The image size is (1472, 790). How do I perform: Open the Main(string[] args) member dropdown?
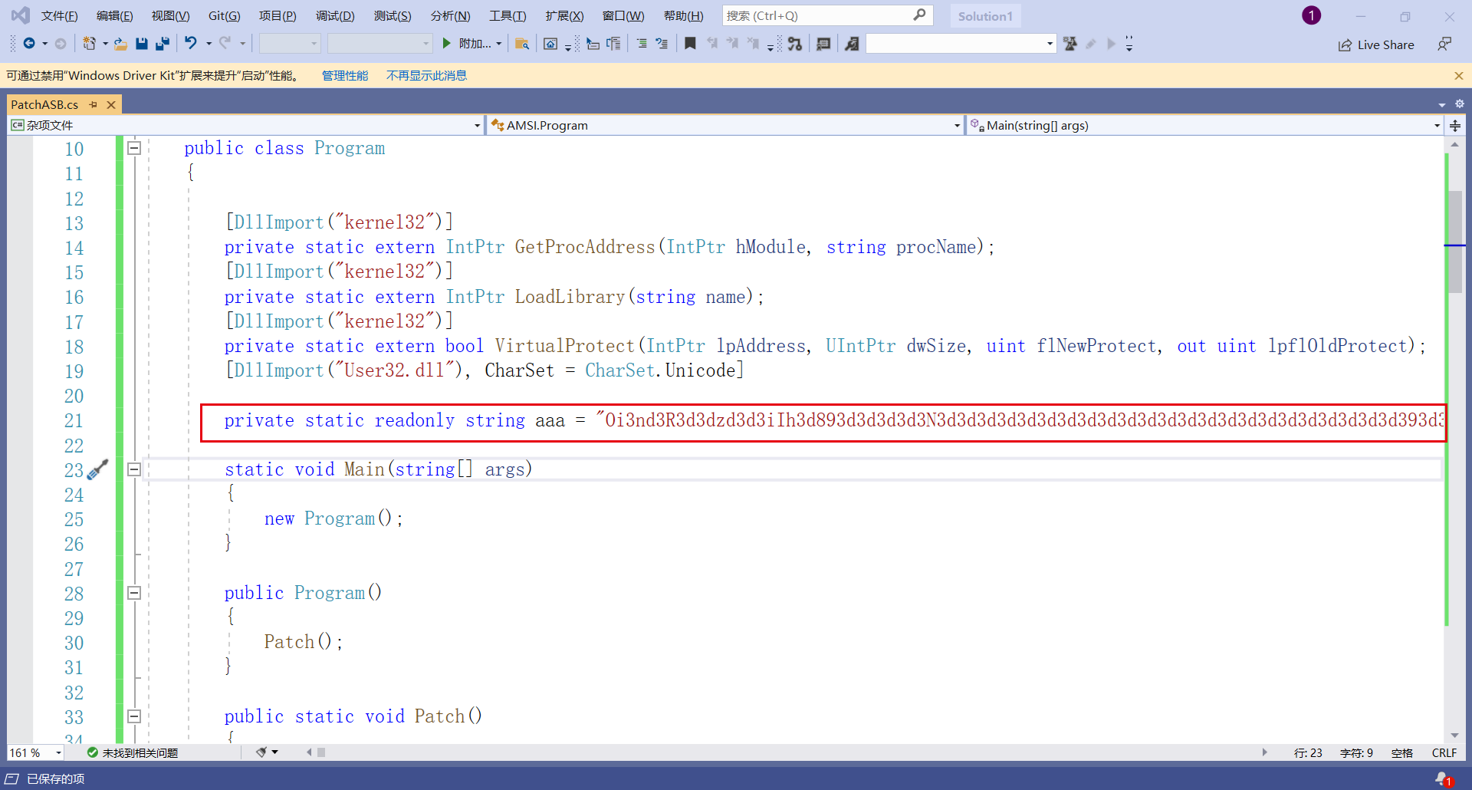1437,126
